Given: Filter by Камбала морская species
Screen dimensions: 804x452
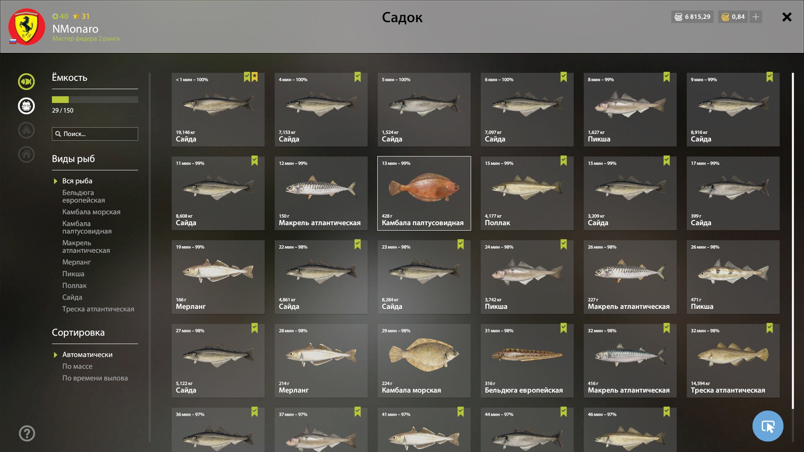Looking at the screenshot, I should tap(91, 212).
